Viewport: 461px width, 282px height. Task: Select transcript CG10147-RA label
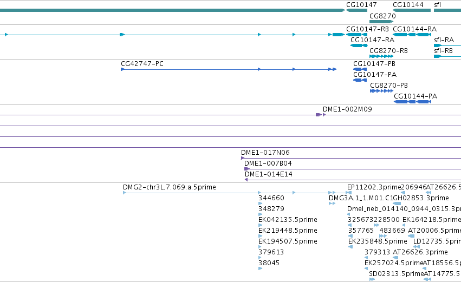tap(372, 40)
